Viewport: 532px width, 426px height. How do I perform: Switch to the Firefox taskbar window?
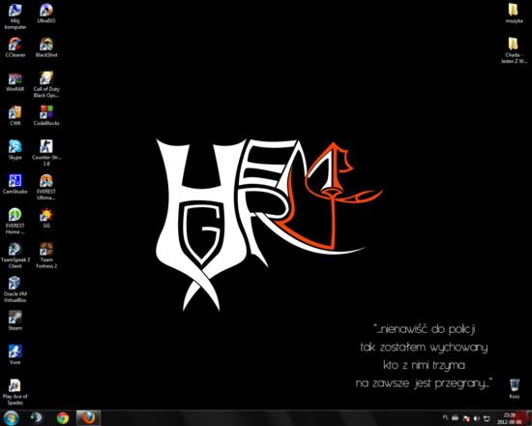coord(88,418)
